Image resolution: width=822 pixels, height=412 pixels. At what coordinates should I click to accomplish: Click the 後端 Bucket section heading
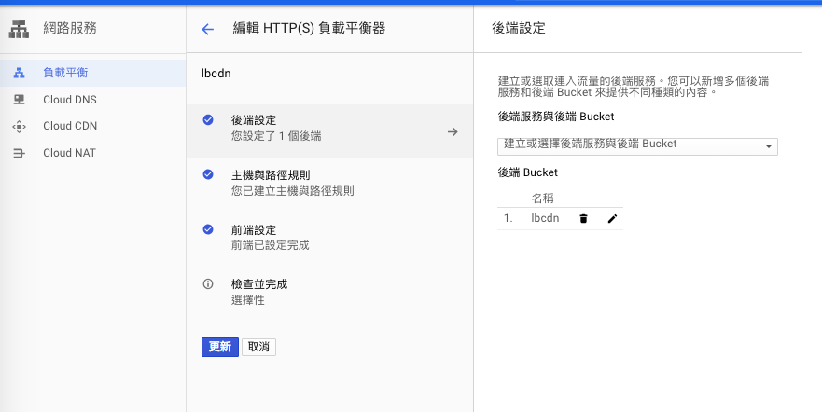pos(527,172)
